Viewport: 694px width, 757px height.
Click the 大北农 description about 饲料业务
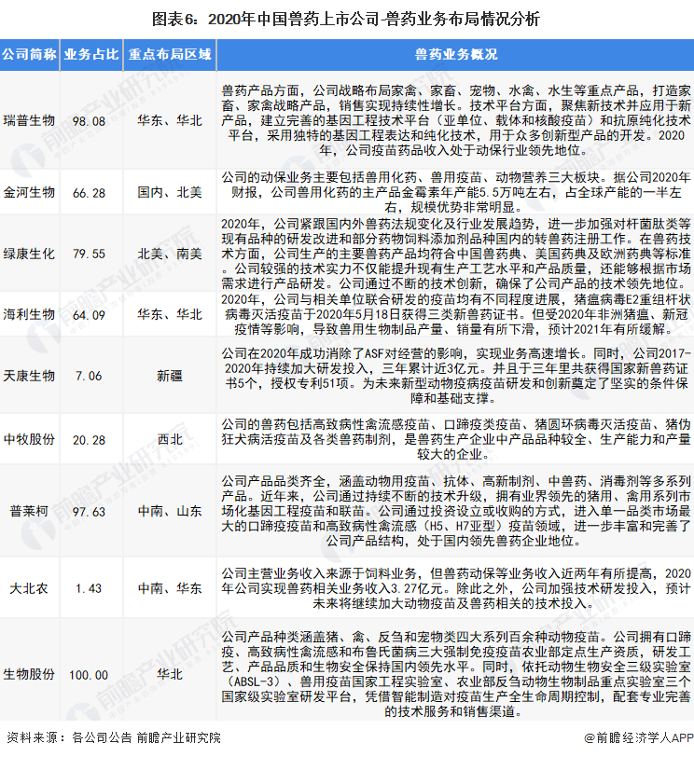(x=456, y=588)
